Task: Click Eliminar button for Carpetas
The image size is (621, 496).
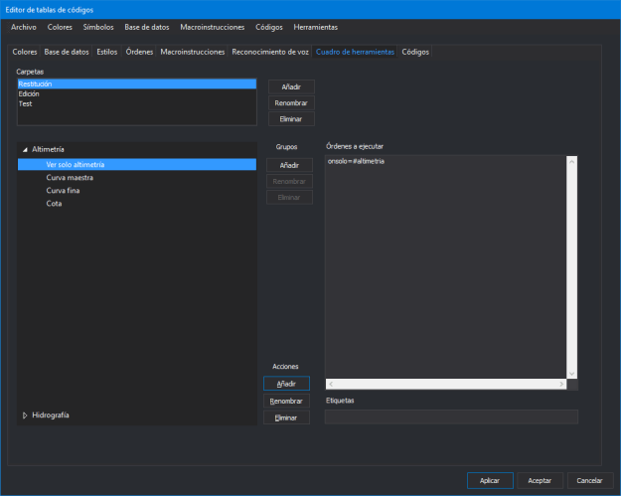Action: click(291, 119)
